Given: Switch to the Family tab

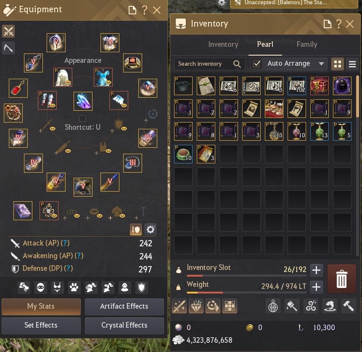Looking at the screenshot, I should click(x=307, y=44).
